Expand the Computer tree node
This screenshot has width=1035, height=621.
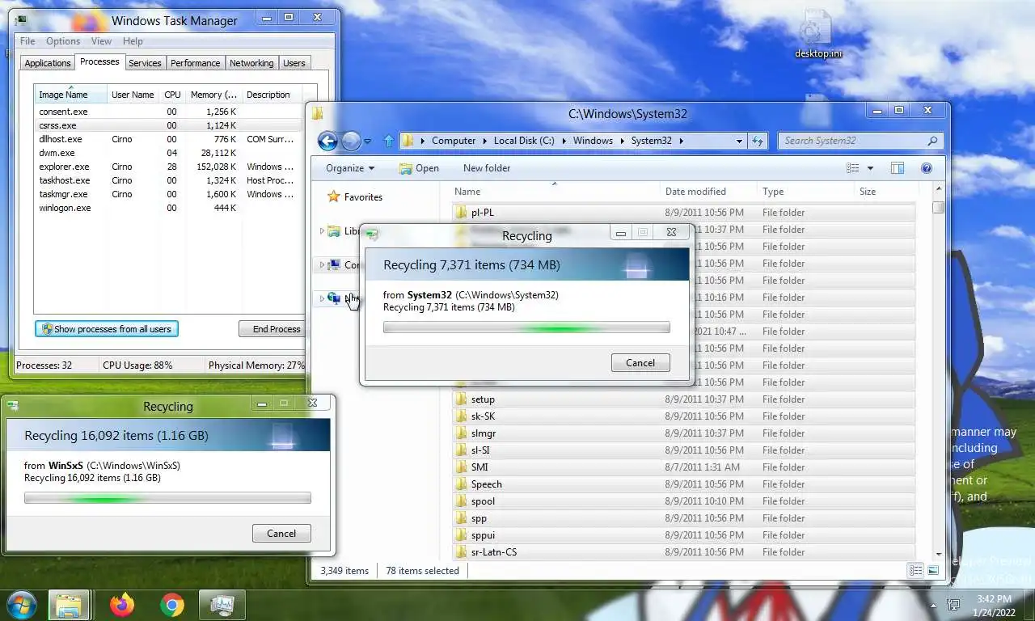322,265
